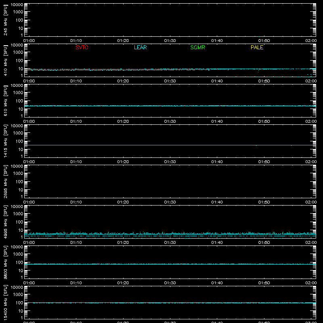Select the 410 MHz [SFU] axis label
This screenshot has height=323, width=323.
[x=5, y=60]
